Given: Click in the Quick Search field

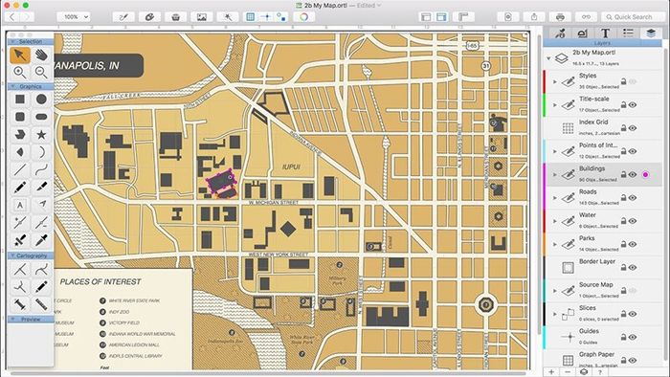Looking at the screenshot, I should pos(633,17).
